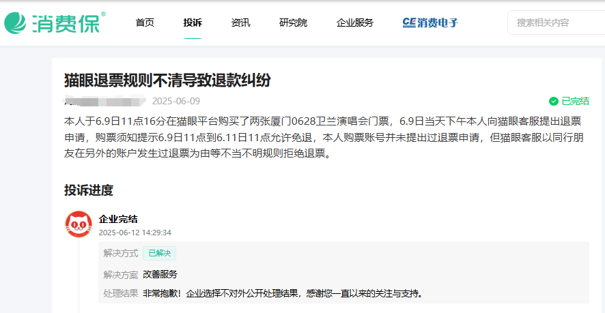The width and height of the screenshot is (605, 313).
Task: Go to 资讯 section
Action: tap(240, 23)
